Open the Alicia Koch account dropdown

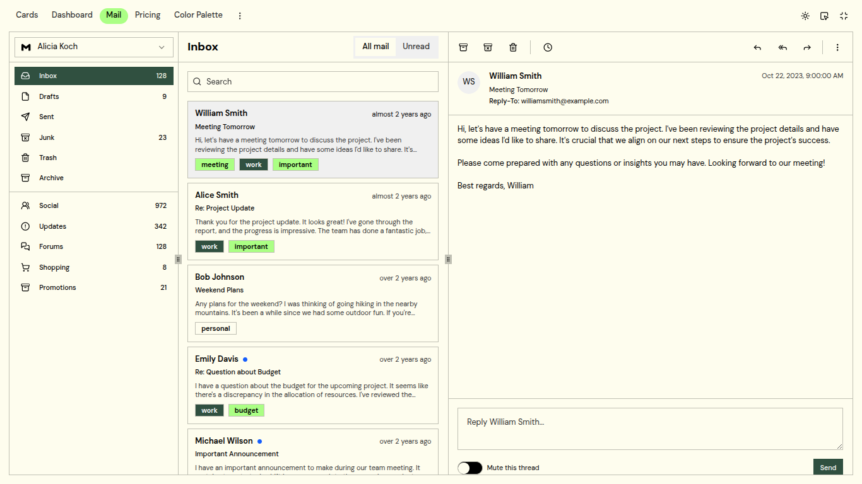coord(94,47)
